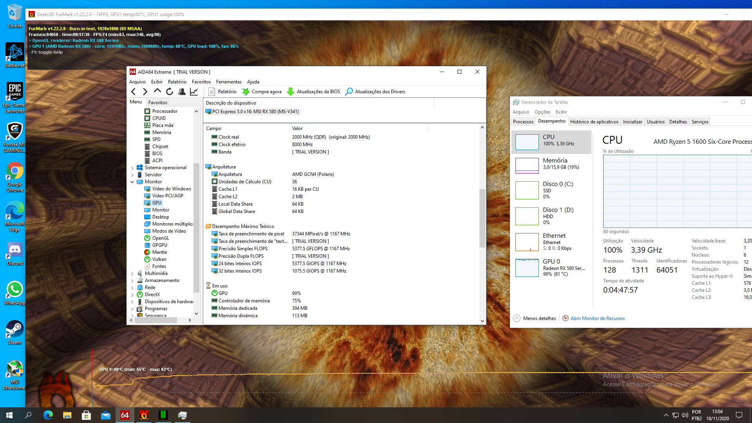The height and width of the screenshot is (423, 752).
Task: Click right arrow of tree horizontal scrollbar
Action: 190,320
